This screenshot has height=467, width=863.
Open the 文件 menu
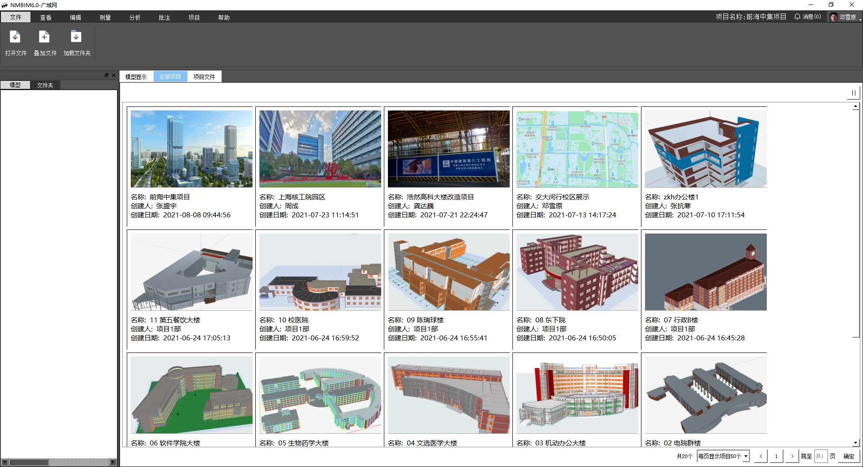[16, 17]
